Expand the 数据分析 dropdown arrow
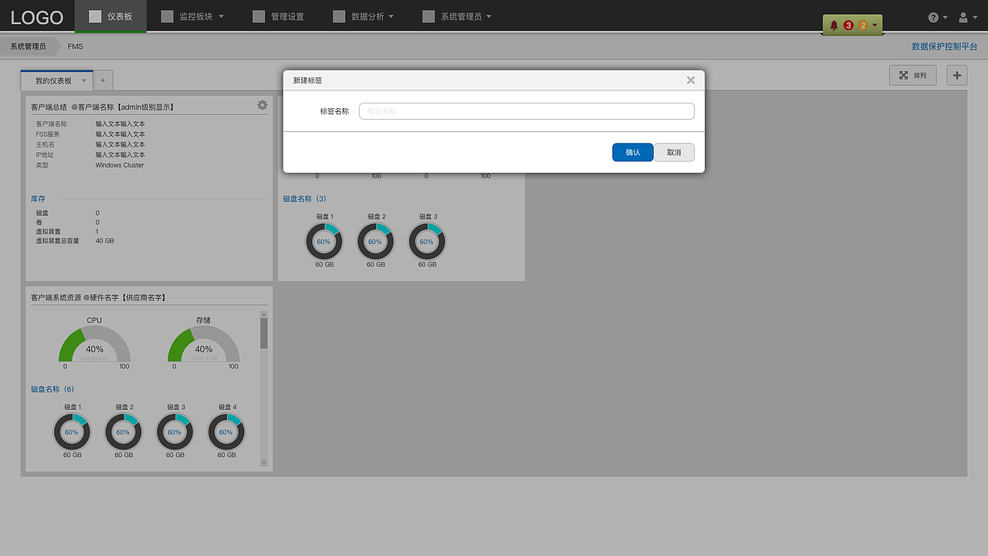The height and width of the screenshot is (556, 988). (391, 16)
